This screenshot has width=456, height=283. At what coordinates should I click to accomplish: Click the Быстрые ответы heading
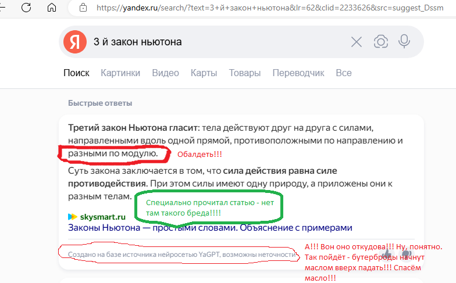[100, 103]
